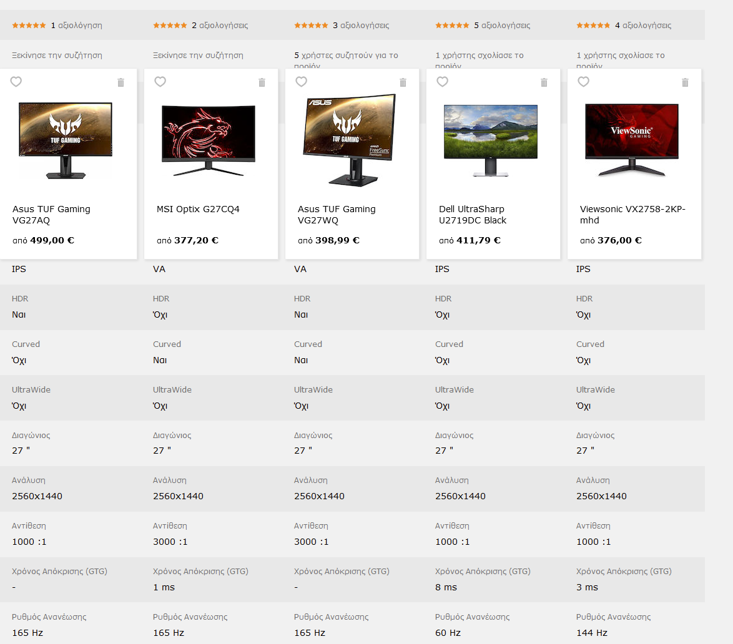Open MSI Optix G27CQ4 product image
This screenshot has width=733, height=644.
pyautogui.click(x=209, y=140)
